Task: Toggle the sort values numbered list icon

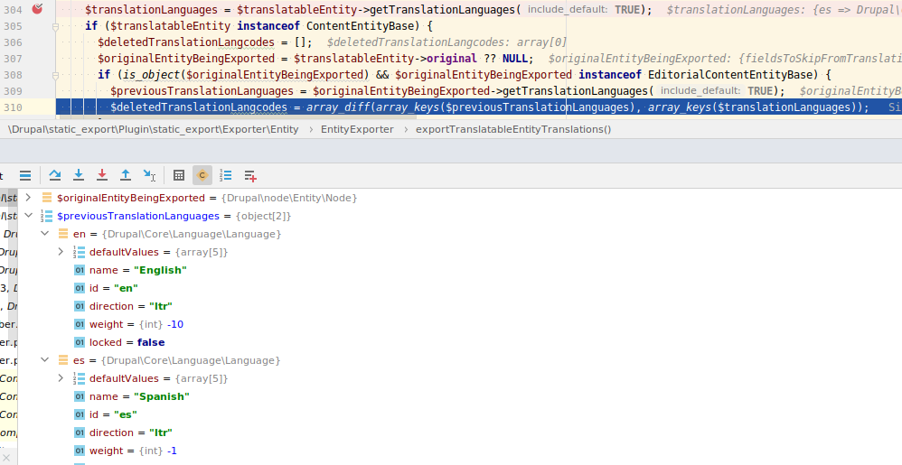Action: 226,175
